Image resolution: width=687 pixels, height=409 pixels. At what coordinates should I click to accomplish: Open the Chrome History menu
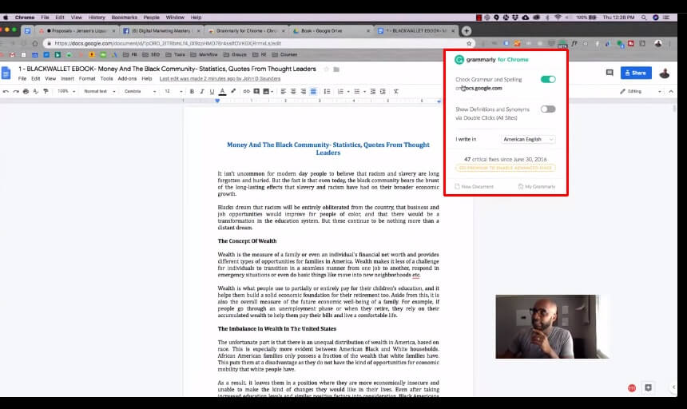[x=97, y=18]
